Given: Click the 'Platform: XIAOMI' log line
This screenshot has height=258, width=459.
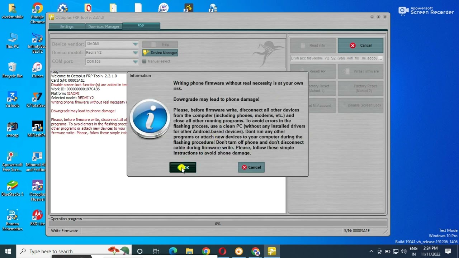Looking at the screenshot, I should coord(65,94).
